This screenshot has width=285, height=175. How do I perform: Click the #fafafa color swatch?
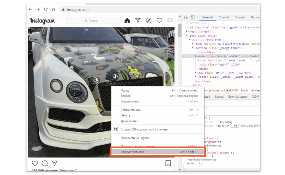click(218, 122)
